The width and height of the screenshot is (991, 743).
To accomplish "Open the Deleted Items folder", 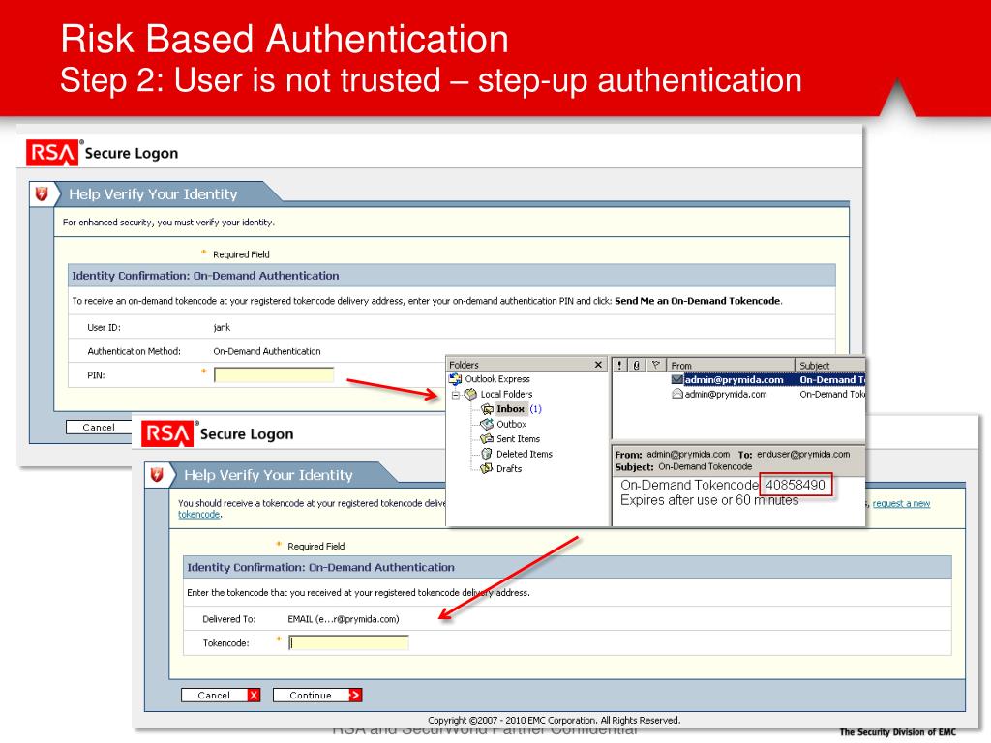I will (525, 454).
